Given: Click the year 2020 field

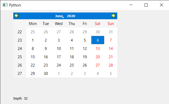Looking at the screenshot, I should point(71,16).
